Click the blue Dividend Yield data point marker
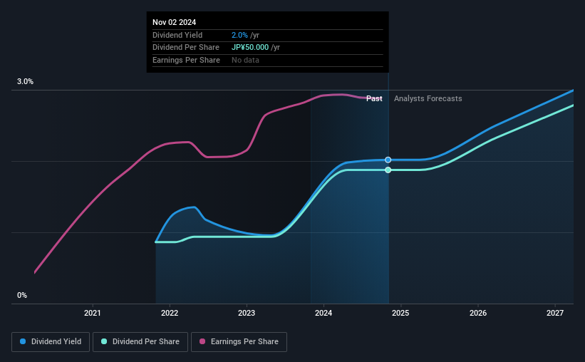This screenshot has width=585, height=362. pos(388,160)
